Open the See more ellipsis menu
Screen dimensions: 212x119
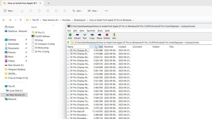click(x=106, y=11)
